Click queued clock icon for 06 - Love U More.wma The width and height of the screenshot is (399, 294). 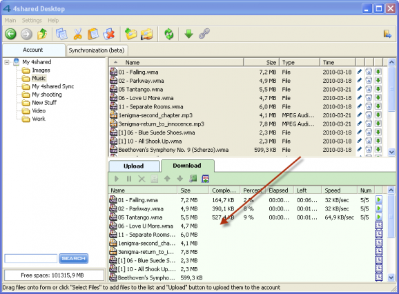coord(379,226)
